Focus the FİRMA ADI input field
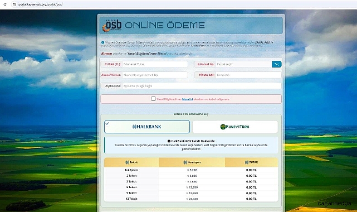This screenshot has height=212, width=357. point(248,75)
